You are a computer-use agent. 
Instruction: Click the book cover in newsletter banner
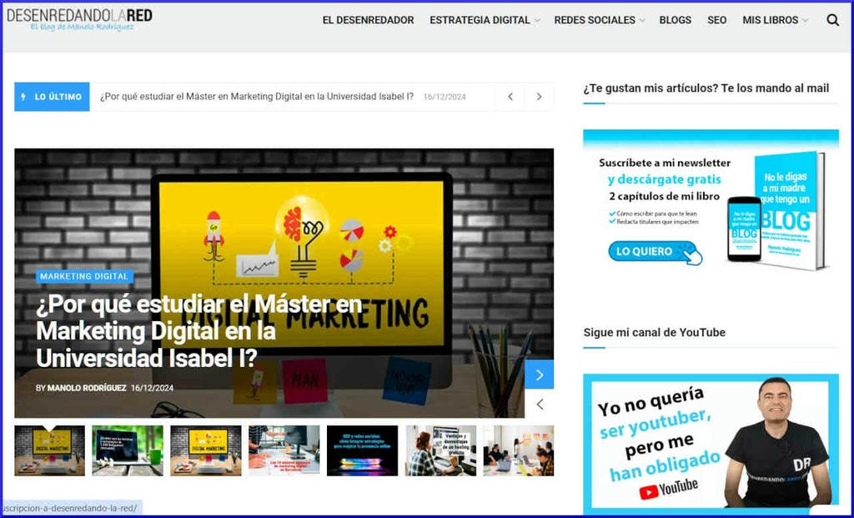pos(789,210)
